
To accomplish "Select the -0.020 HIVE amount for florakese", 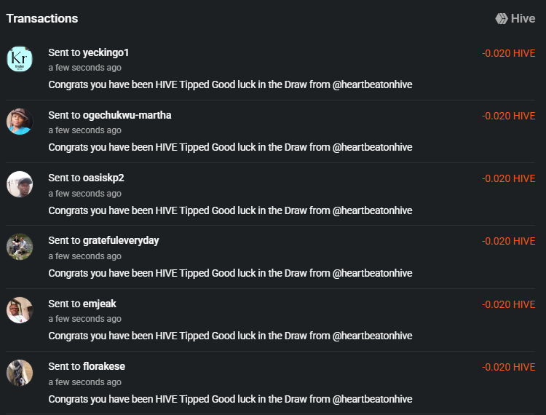I will (508, 367).
